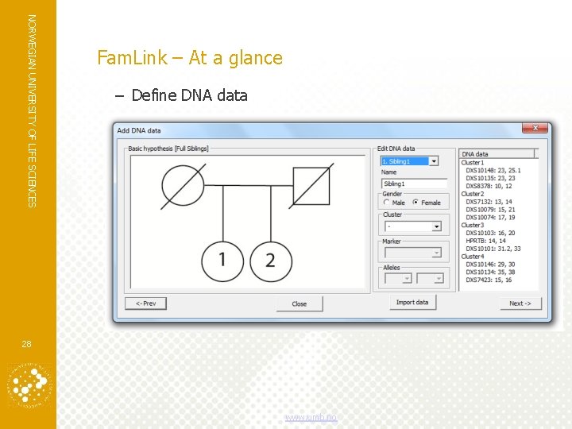Select the DXS10134: 35, 38 entry
Image resolution: width=572 pixels, height=429 pixels.
[x=490, y=272]
